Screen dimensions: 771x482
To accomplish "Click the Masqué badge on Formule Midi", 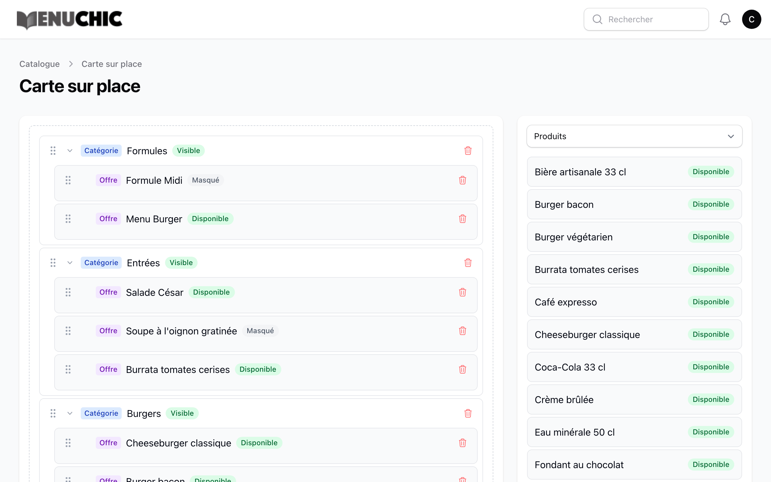I will (205, 180).
